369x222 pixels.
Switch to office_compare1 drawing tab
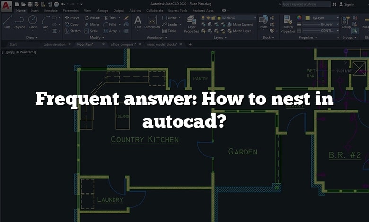pos(123,44)
